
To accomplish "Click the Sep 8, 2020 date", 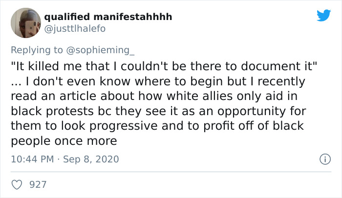I will coord(91,159).
